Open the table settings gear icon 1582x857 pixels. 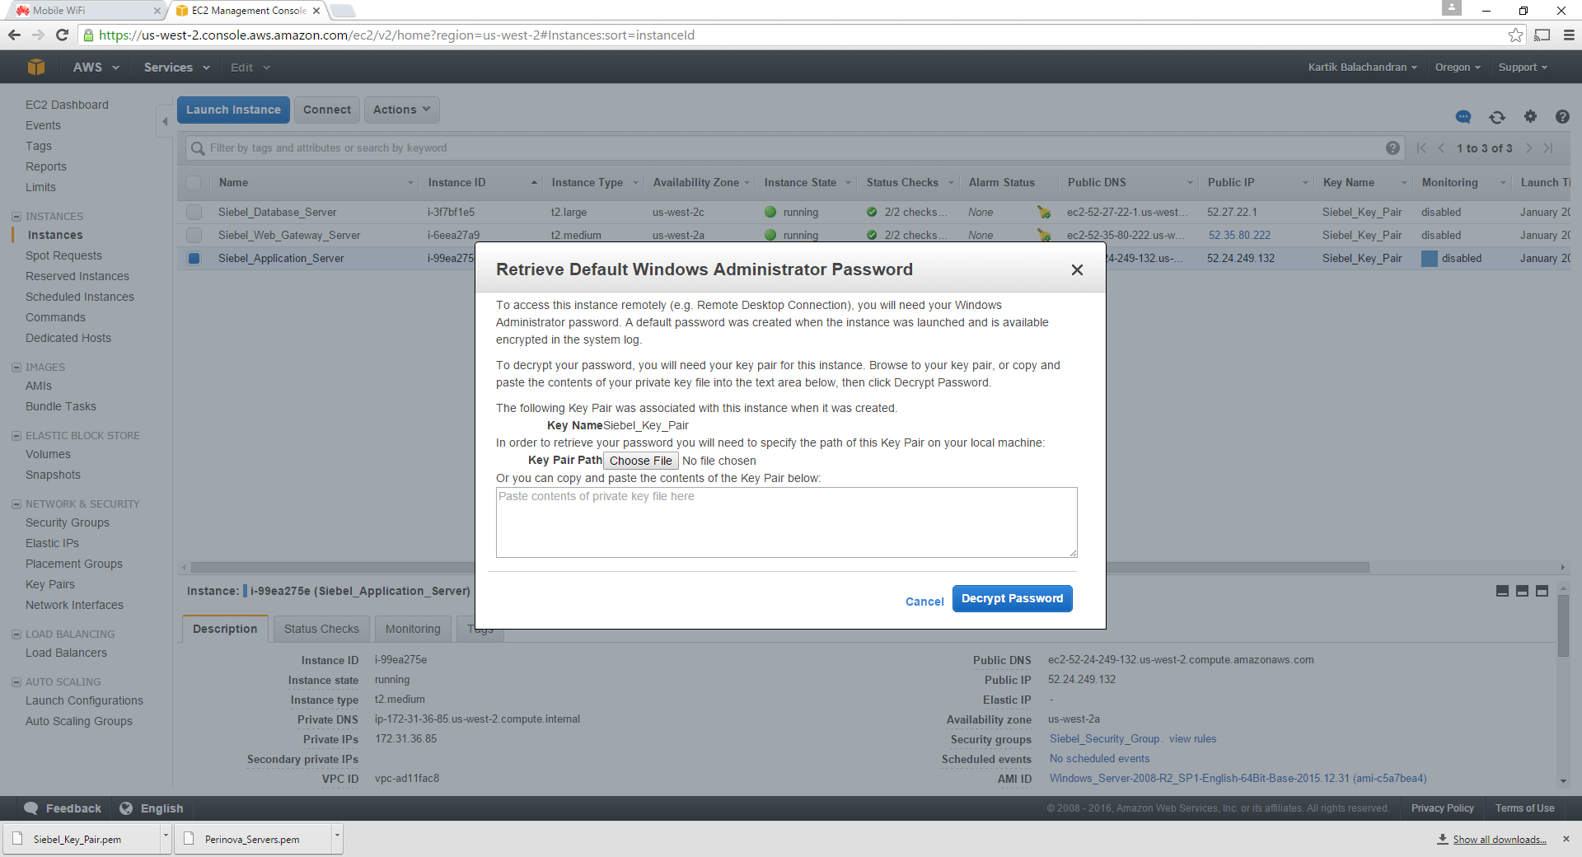(1530, 117)
